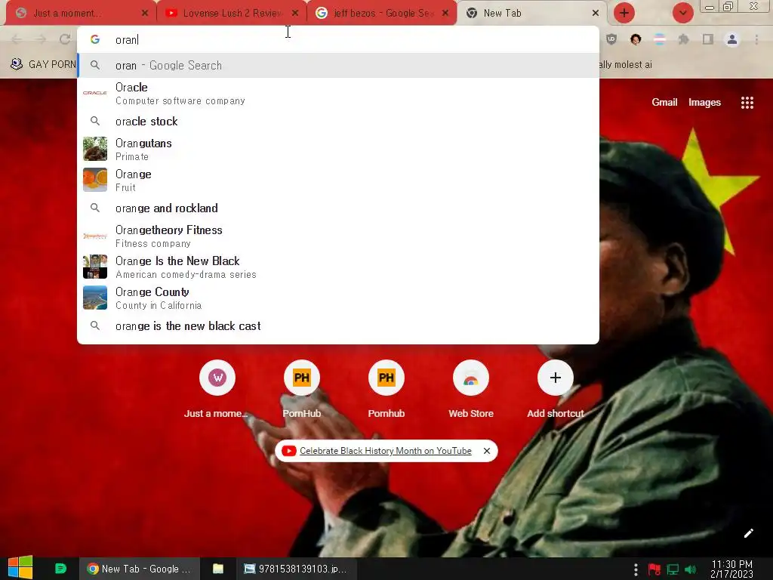Open the Extensions puzzle piece menu
Viewport: 773px width, 580px height.
pyautogui.click(x=684, y=39)
